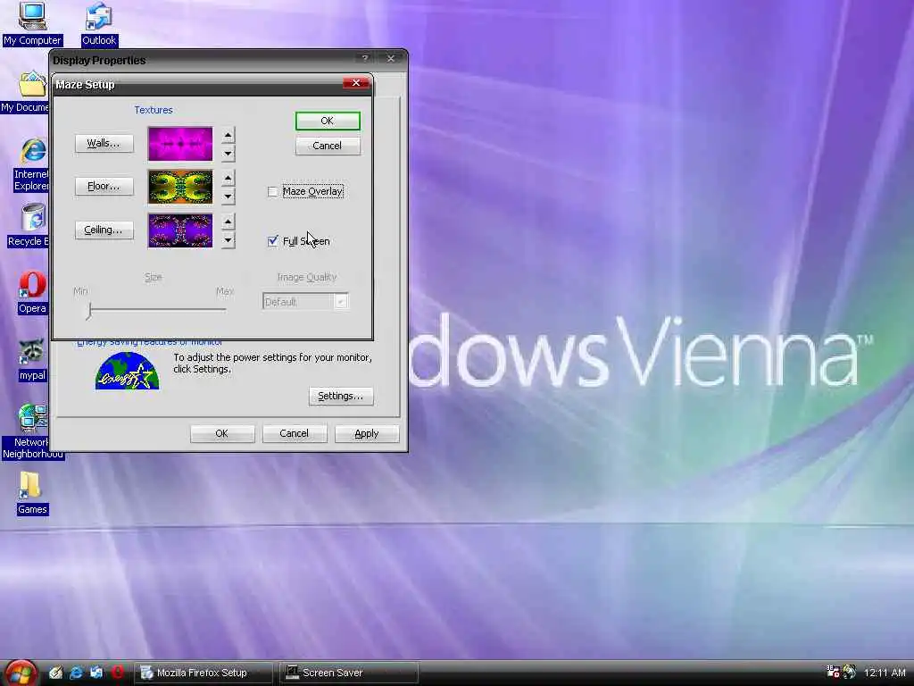The image size is (914, 686).
Task: Click the Floor... button
Action: tap(104, 186)
